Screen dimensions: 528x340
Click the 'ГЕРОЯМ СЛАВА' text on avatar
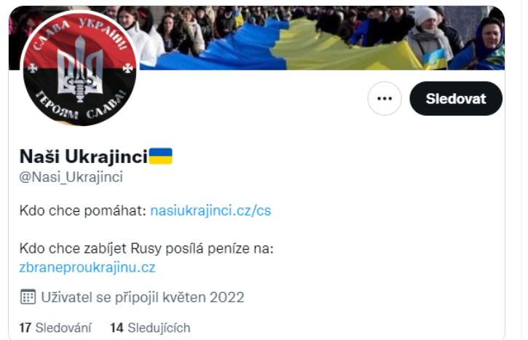tap(81, 107)
